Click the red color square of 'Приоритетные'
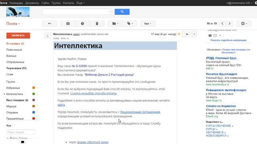Image resolution: width=257 pixels, height=144 pixels. pyautogui.click(x=34, y=118)
